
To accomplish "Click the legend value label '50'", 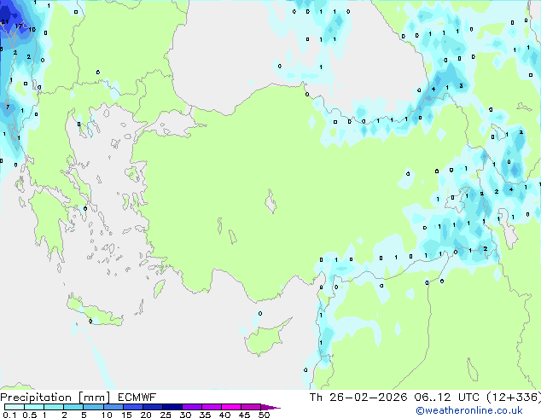I will click(265, 415).
